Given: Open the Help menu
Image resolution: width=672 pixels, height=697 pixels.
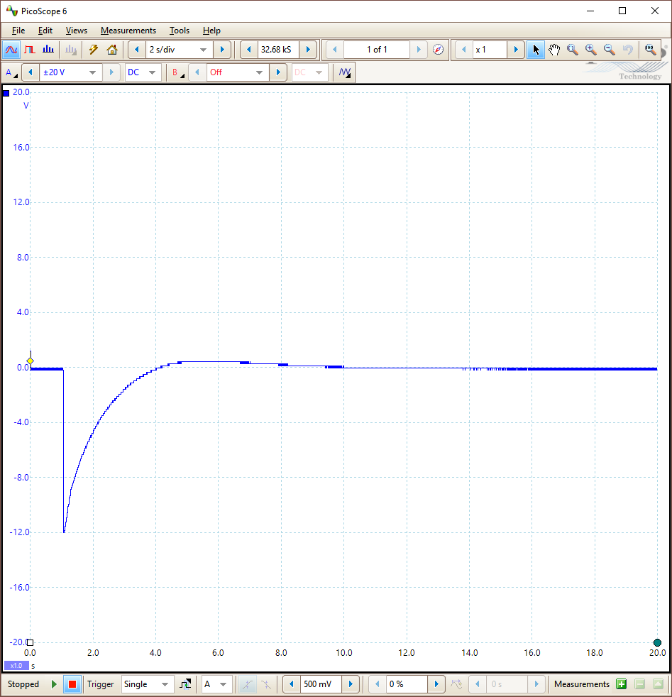Looking at the screenshot, I should pyautogui.click(x=211, y=31).
